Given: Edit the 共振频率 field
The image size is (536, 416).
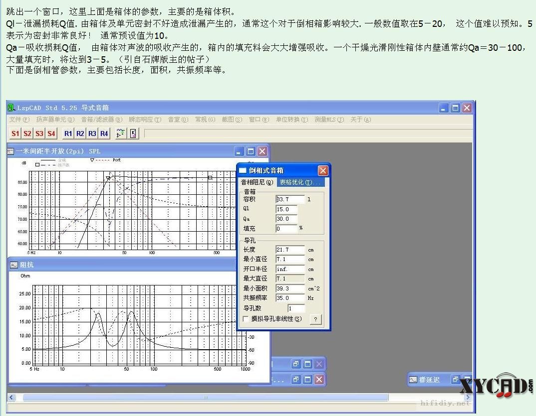Looking at the screenshot, I should coord(290,298).
